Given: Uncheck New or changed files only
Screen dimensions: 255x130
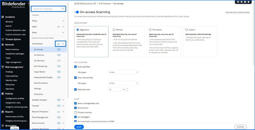Looking at the screenshot, I should pos(75,103).
